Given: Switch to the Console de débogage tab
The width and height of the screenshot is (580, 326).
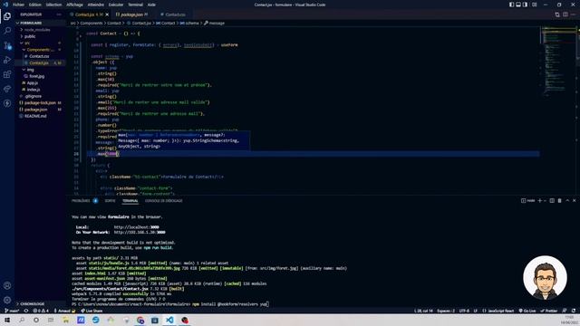Looking at the screenshot, I should click(163, 201).
